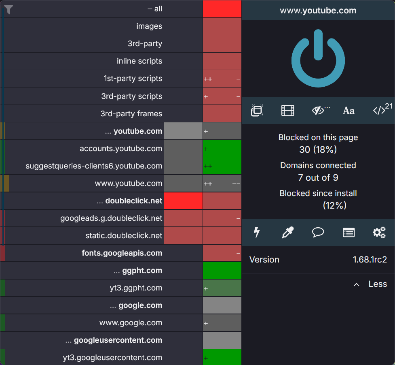Click the filter funnel icon
The height and width of the screenshot is (365, 395).
click(x=8, y=10)
